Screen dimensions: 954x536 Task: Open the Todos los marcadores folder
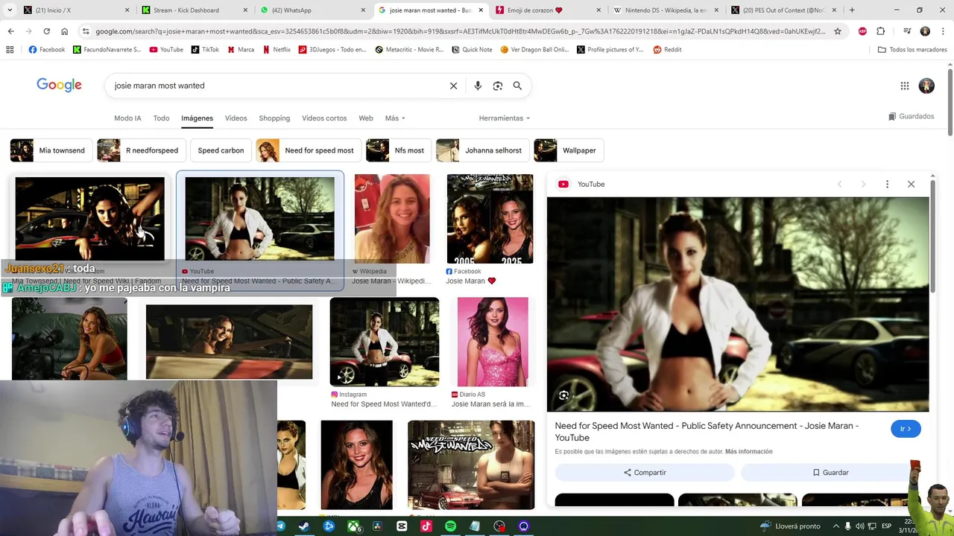coord(912,49)
